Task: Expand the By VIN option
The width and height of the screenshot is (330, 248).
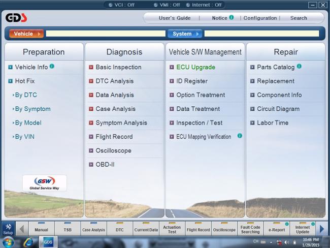Action: pyautogui.click(x=25, y=137)
